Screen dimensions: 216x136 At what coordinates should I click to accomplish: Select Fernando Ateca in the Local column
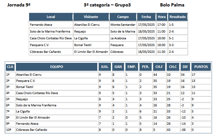[x=41, y=25]
